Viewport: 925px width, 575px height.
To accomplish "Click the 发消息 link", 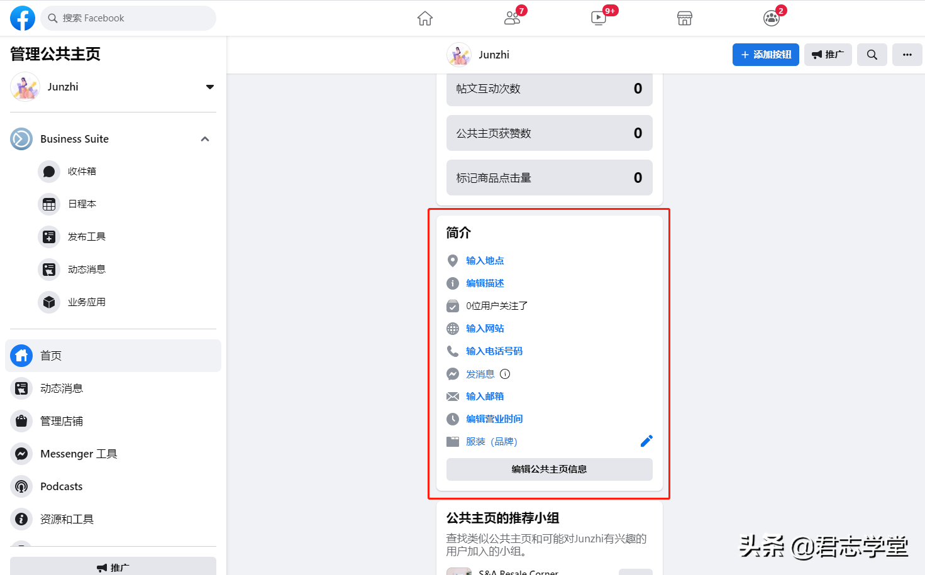I will coord(480,374).
